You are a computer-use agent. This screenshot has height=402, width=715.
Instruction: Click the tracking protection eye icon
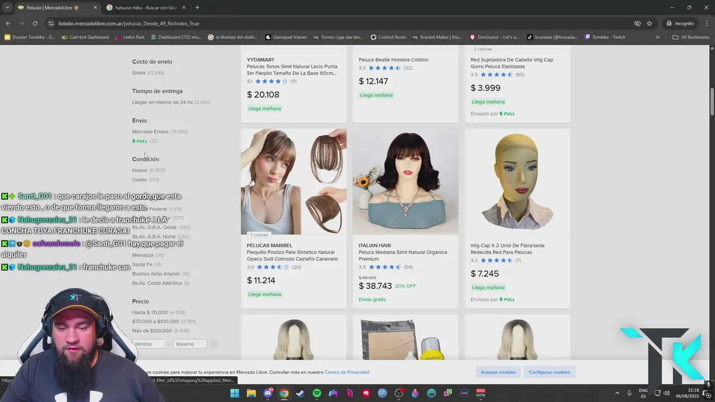tap(637, 23)
